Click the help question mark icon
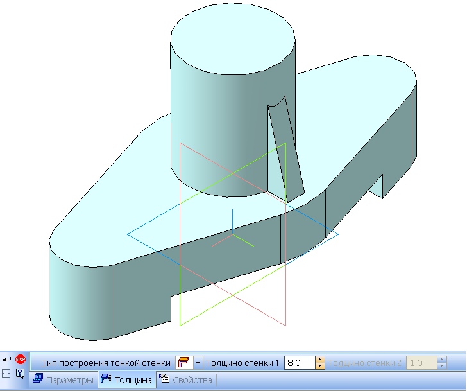Screen dimensions: 467x391 20,373
